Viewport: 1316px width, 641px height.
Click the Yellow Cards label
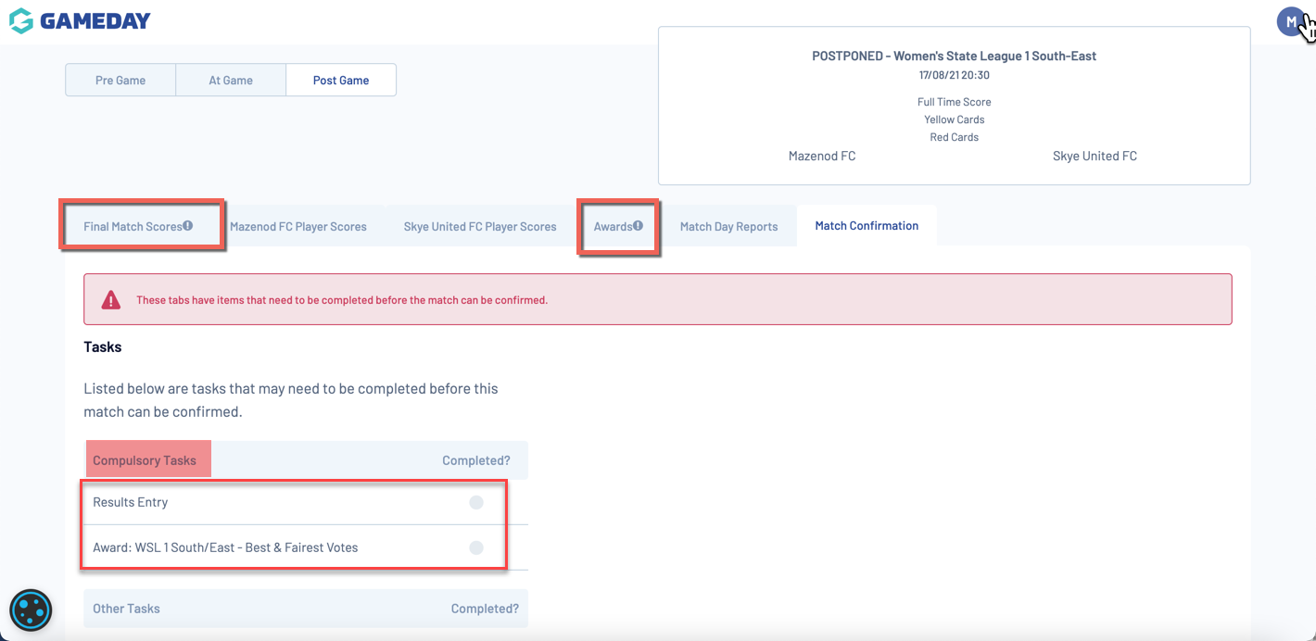click(954, 119)
